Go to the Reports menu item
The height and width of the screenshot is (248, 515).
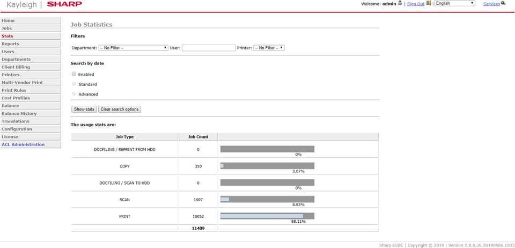[x=10, y=44]
